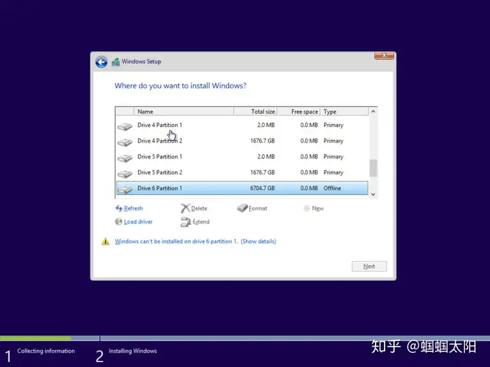The image size is (490, 367).
Task: Open the Load driver link
Action: pos(138,222)
